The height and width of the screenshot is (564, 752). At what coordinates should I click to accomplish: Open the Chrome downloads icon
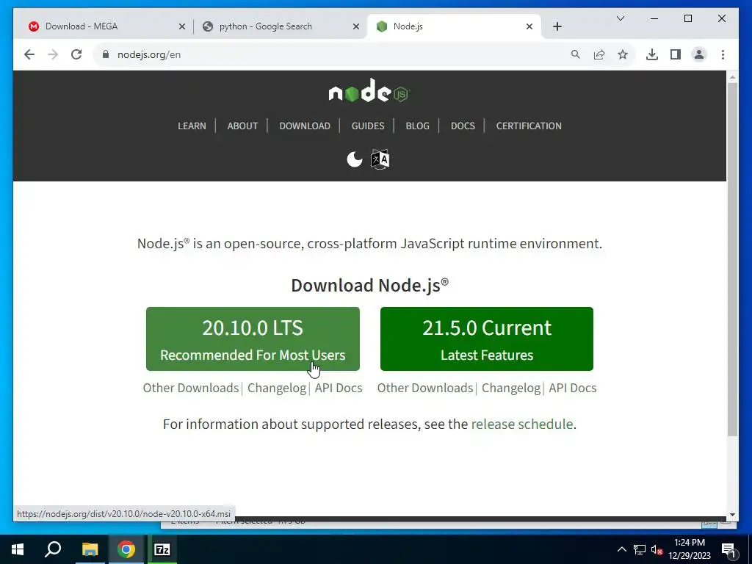pos(652,54)
